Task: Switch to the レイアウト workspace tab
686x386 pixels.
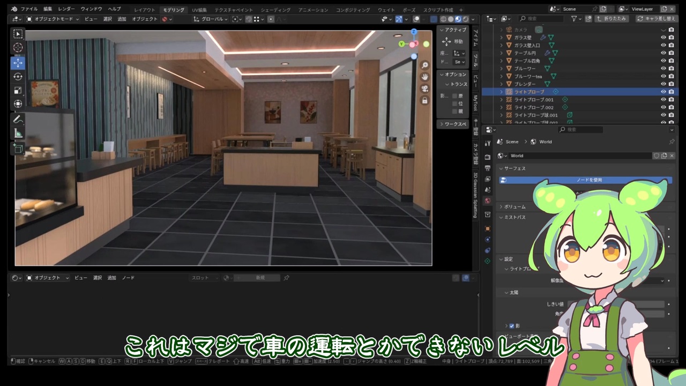Action: pos(145,10)
